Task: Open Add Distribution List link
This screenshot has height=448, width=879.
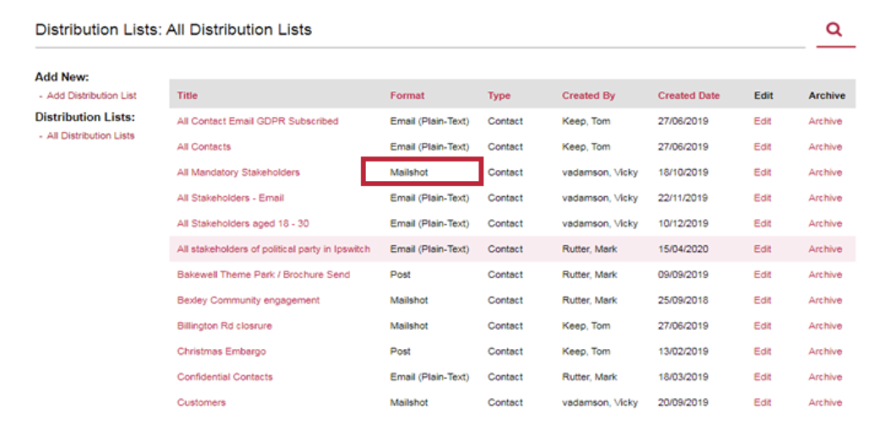Action: (91, 96)
